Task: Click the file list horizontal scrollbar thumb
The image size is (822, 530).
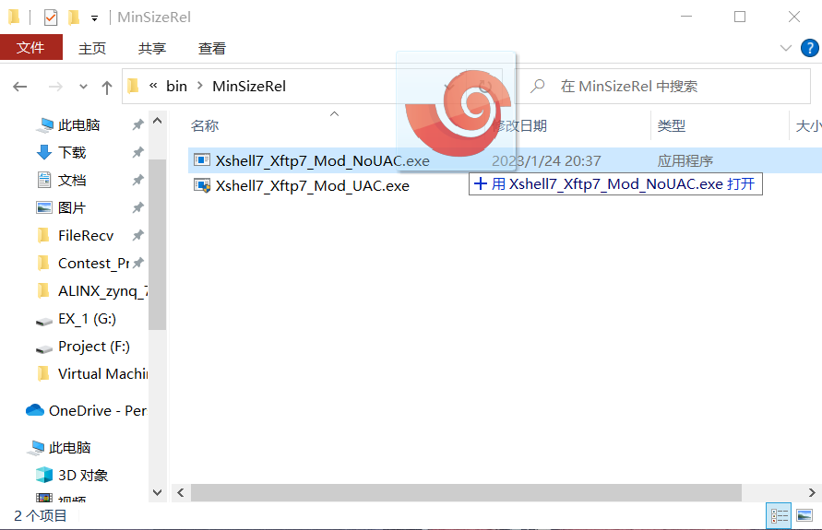Action: coord(466,493)
